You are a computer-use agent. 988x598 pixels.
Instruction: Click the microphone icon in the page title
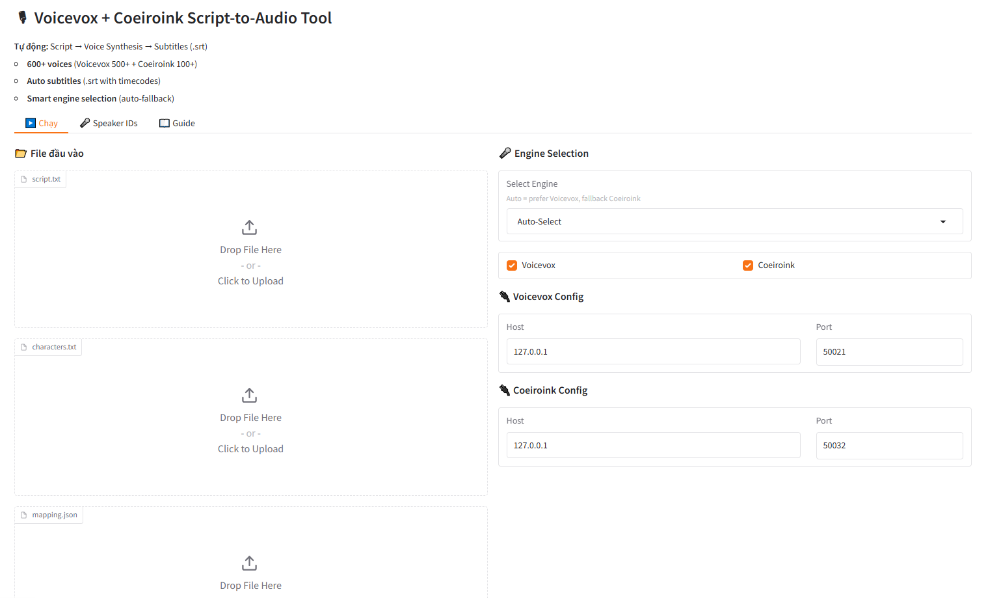pyautogui.click(x=23, y=18)
